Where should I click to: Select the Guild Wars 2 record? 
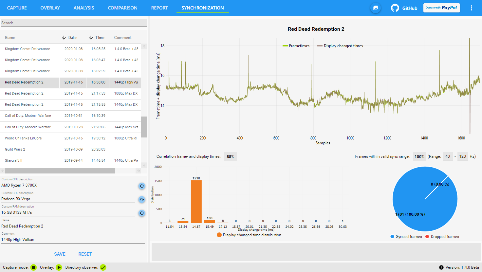[71, 149]
